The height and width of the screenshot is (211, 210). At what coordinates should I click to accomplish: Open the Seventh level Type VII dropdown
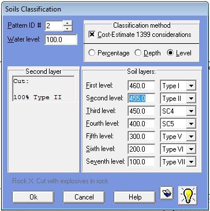[x=191, y=162]
